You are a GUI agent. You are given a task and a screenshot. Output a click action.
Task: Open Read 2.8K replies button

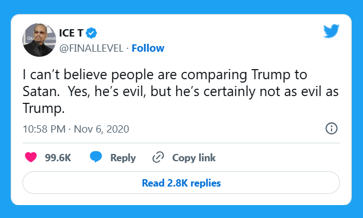pos(181,183)
